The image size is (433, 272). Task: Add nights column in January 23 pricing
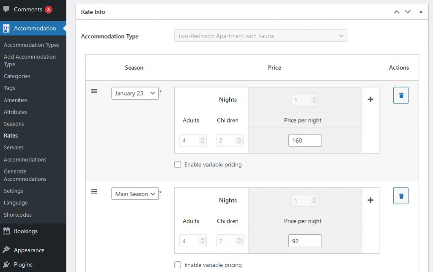tap(370, 100)
